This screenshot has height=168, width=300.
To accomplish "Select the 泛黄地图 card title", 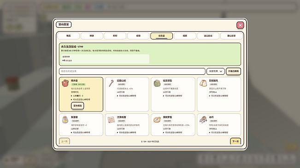I will (x=122, y=117).
